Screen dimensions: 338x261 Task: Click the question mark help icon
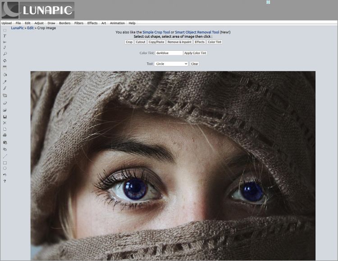[5, 181]
